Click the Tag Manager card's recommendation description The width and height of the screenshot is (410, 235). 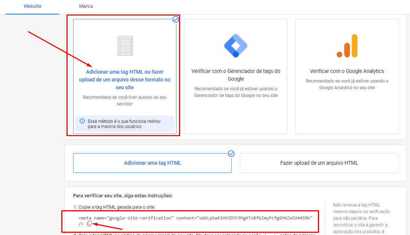(235, 92)
